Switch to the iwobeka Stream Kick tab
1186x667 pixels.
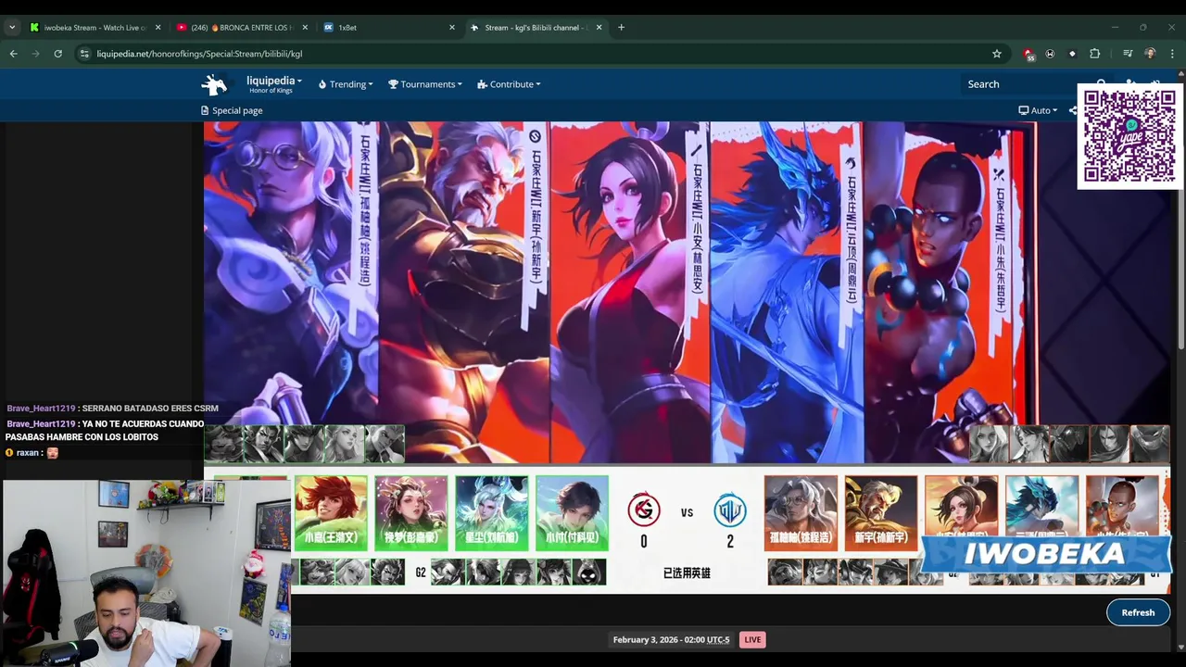click(x=95, y=28)
